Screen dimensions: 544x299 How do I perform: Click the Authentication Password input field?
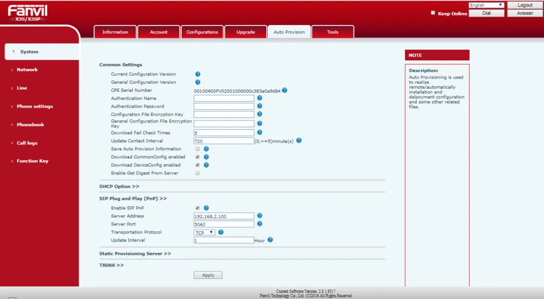[224, 107]
